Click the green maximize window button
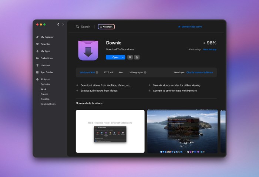The height and width of the screenshot is (177, 259). pos(44,24)
